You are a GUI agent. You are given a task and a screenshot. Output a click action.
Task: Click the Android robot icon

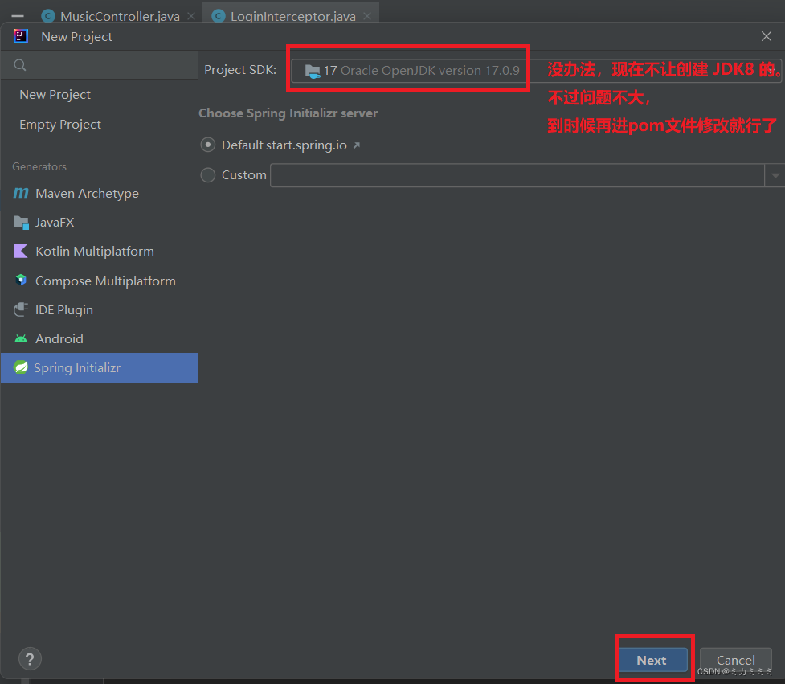pos(21,339)
